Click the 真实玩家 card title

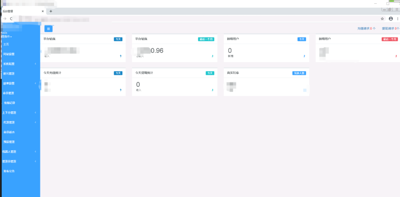233,73
